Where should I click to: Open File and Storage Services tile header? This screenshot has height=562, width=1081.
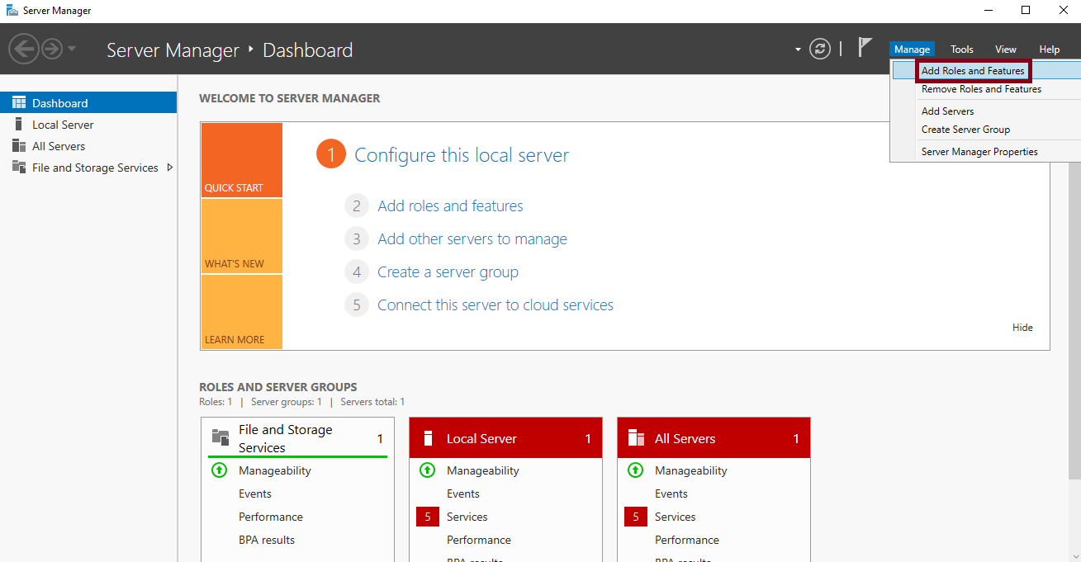click(x=297, y=438)
